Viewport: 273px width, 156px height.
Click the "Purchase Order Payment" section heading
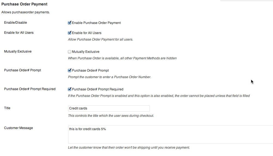click(x=25, y=4)
